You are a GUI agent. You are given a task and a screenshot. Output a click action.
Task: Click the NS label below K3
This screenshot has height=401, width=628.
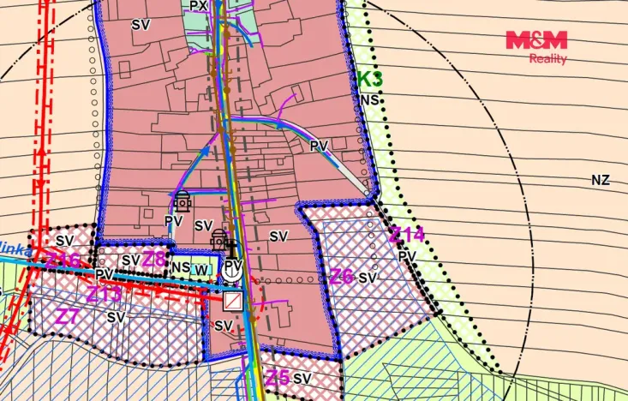click(369, 99)
